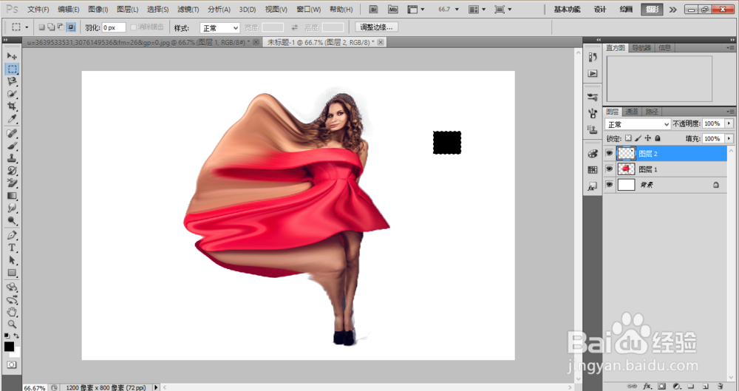Open the 图层(L) menu
739x391 pixels.
point(127,10)
